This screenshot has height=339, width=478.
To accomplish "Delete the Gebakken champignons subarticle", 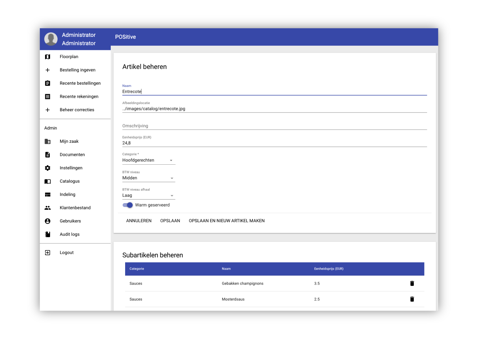I will click(412, 283).
